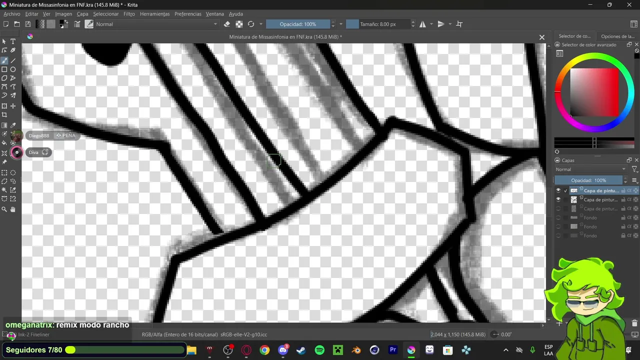Expand dropdown arrow after mirror tools
This screenshot has height=360, width=640.
click(x=450, y=24)
